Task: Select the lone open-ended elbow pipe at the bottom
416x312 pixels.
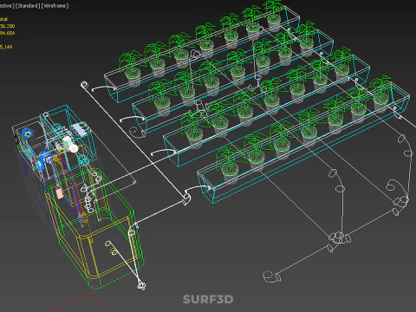Action: (x=272, y=276)
